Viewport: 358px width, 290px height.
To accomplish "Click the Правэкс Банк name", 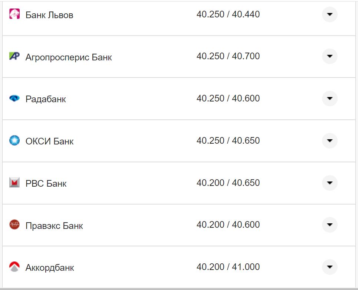I will (54, 226).
